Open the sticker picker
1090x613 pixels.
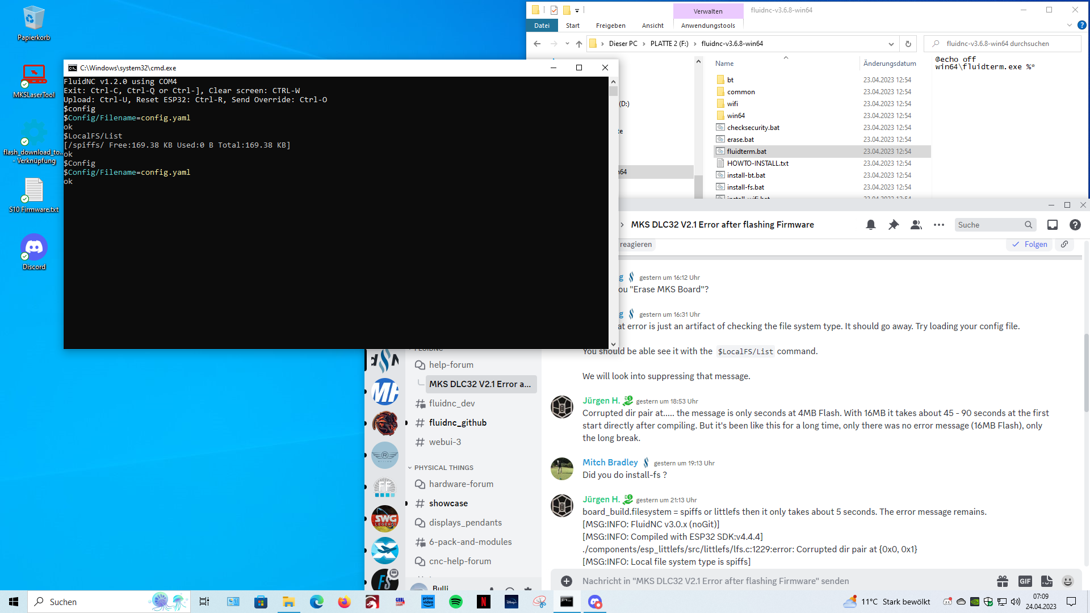coord(1046,581)
